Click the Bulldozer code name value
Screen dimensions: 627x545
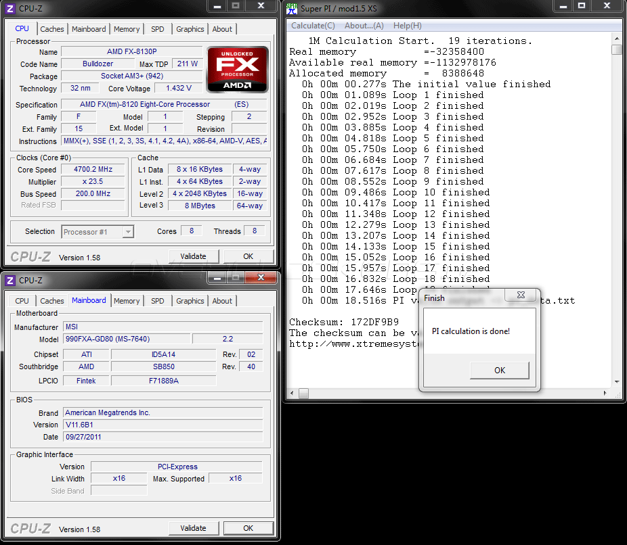(98, 64)
